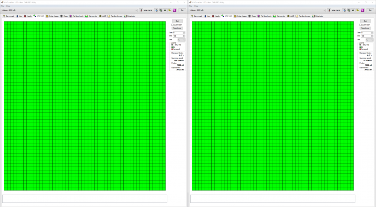Focus Start value field in right window
This screenshot has height=207, width=376.
pyautogui.click(x=366, y=33)
